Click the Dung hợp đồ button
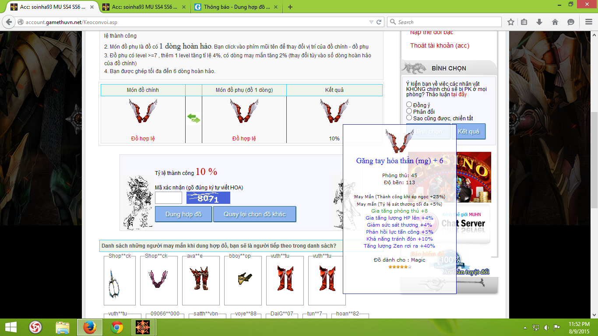The width and height of the screenshot is (598, 336). pos(183,214)
